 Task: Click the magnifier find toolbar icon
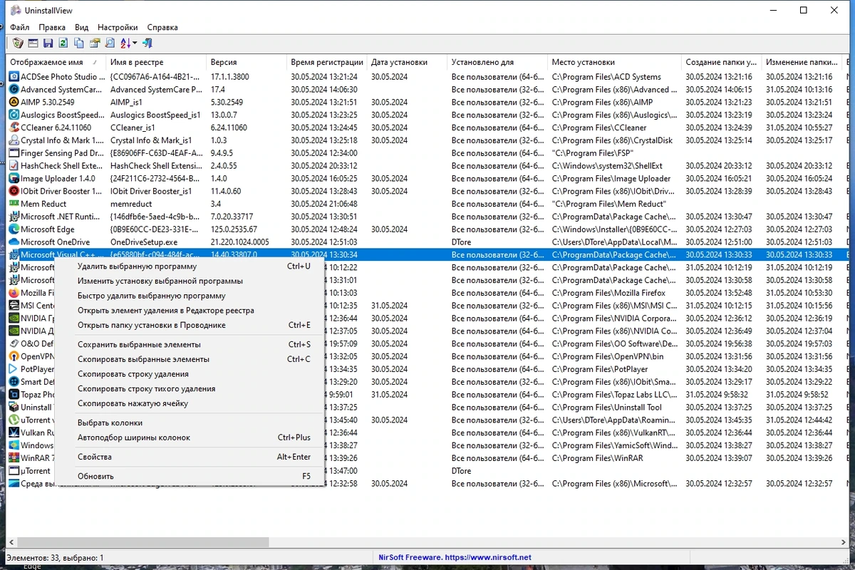tap(110, 43)
